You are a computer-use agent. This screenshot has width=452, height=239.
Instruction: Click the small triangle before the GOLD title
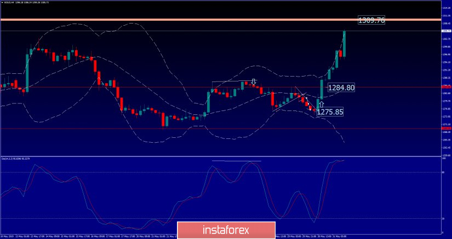click(x=2, y=2)
